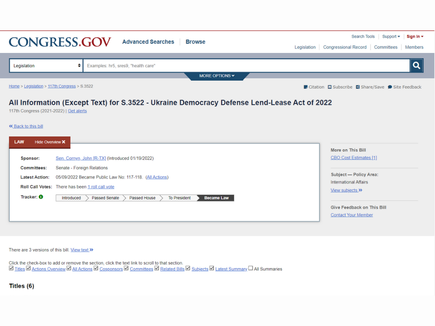This screenshot has height=326, width=435.
Task: Click the magnifying glass search button
Action: [416, 66]
